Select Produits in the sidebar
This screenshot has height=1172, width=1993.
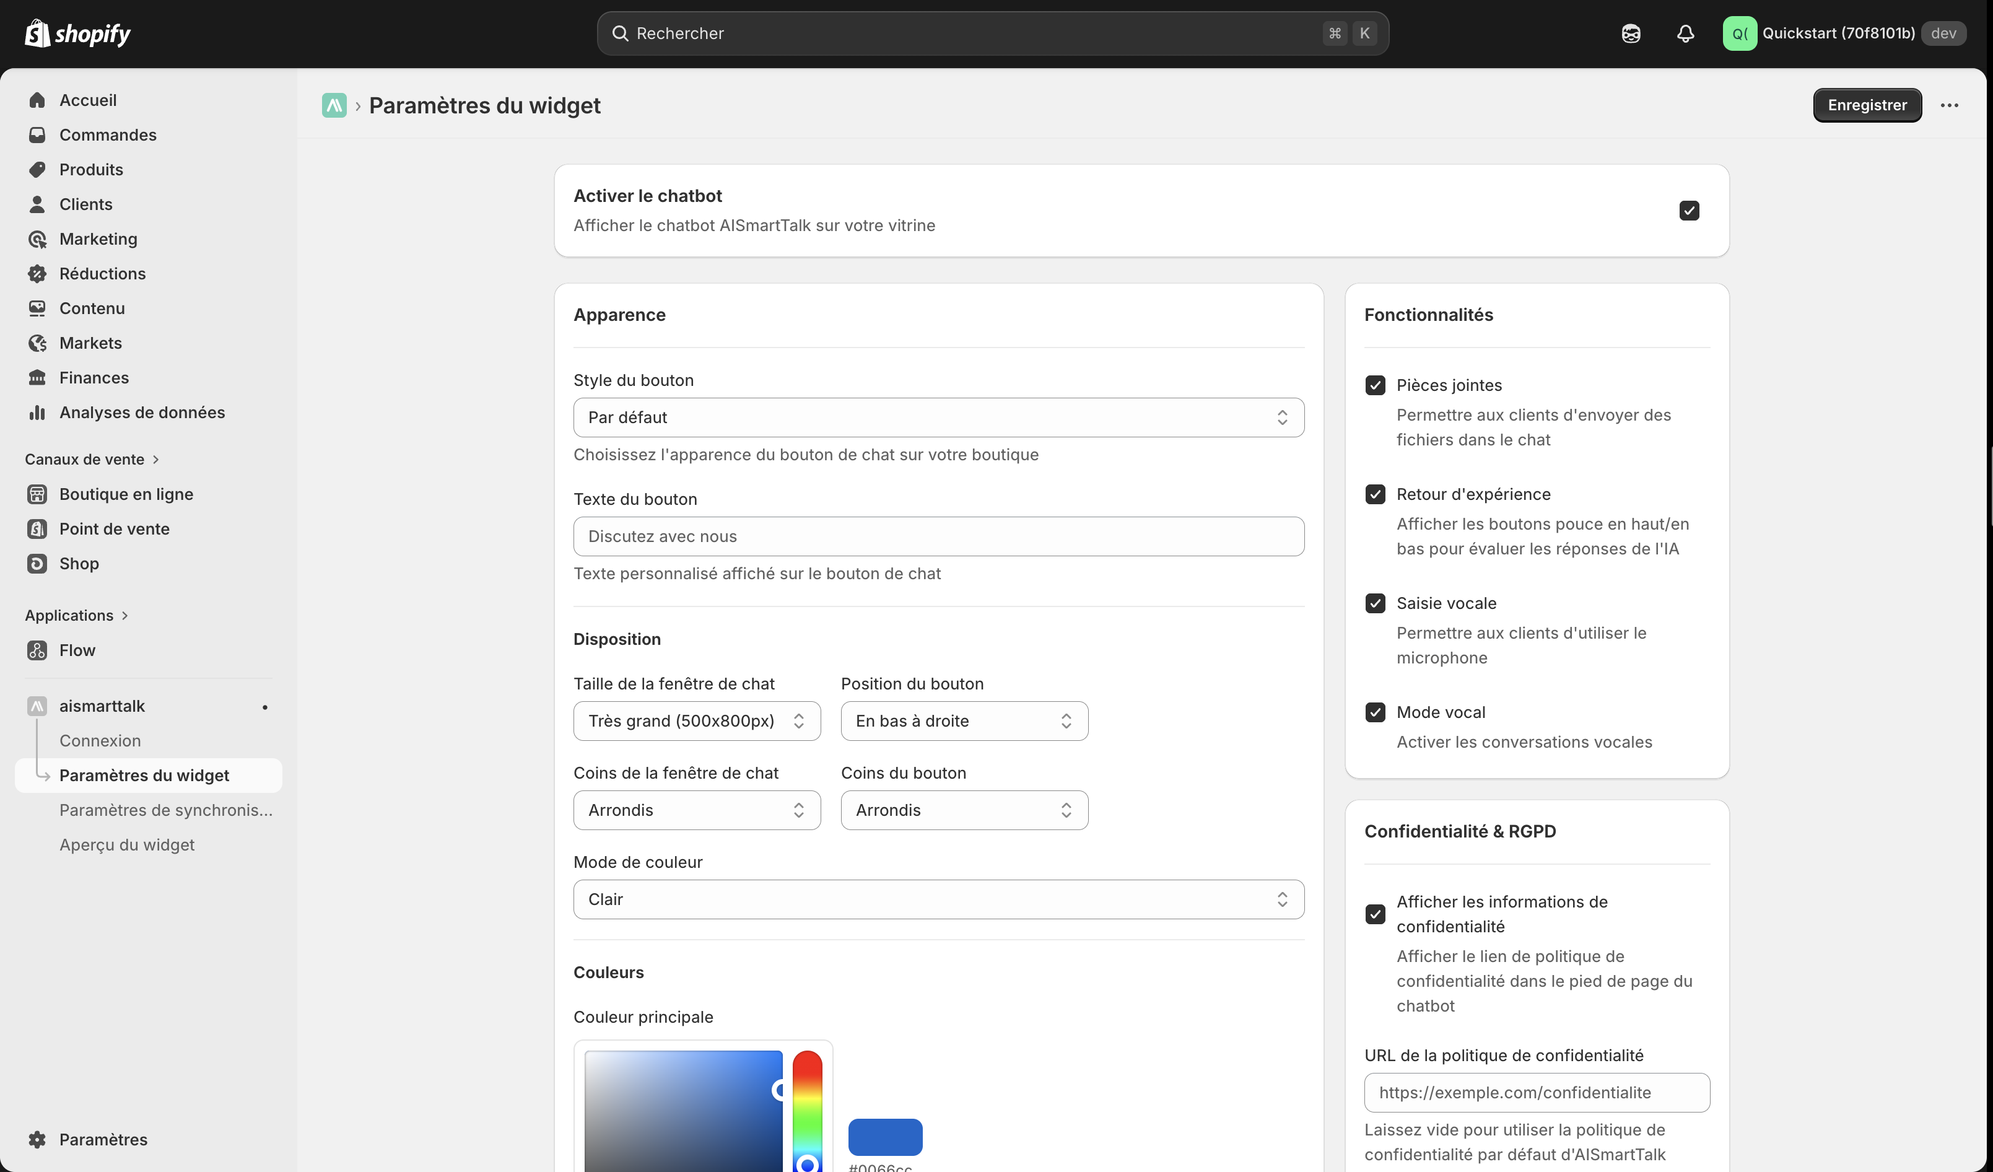91,169
